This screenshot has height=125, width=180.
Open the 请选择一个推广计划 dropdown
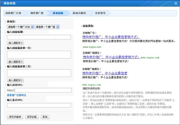coord(20,27)
